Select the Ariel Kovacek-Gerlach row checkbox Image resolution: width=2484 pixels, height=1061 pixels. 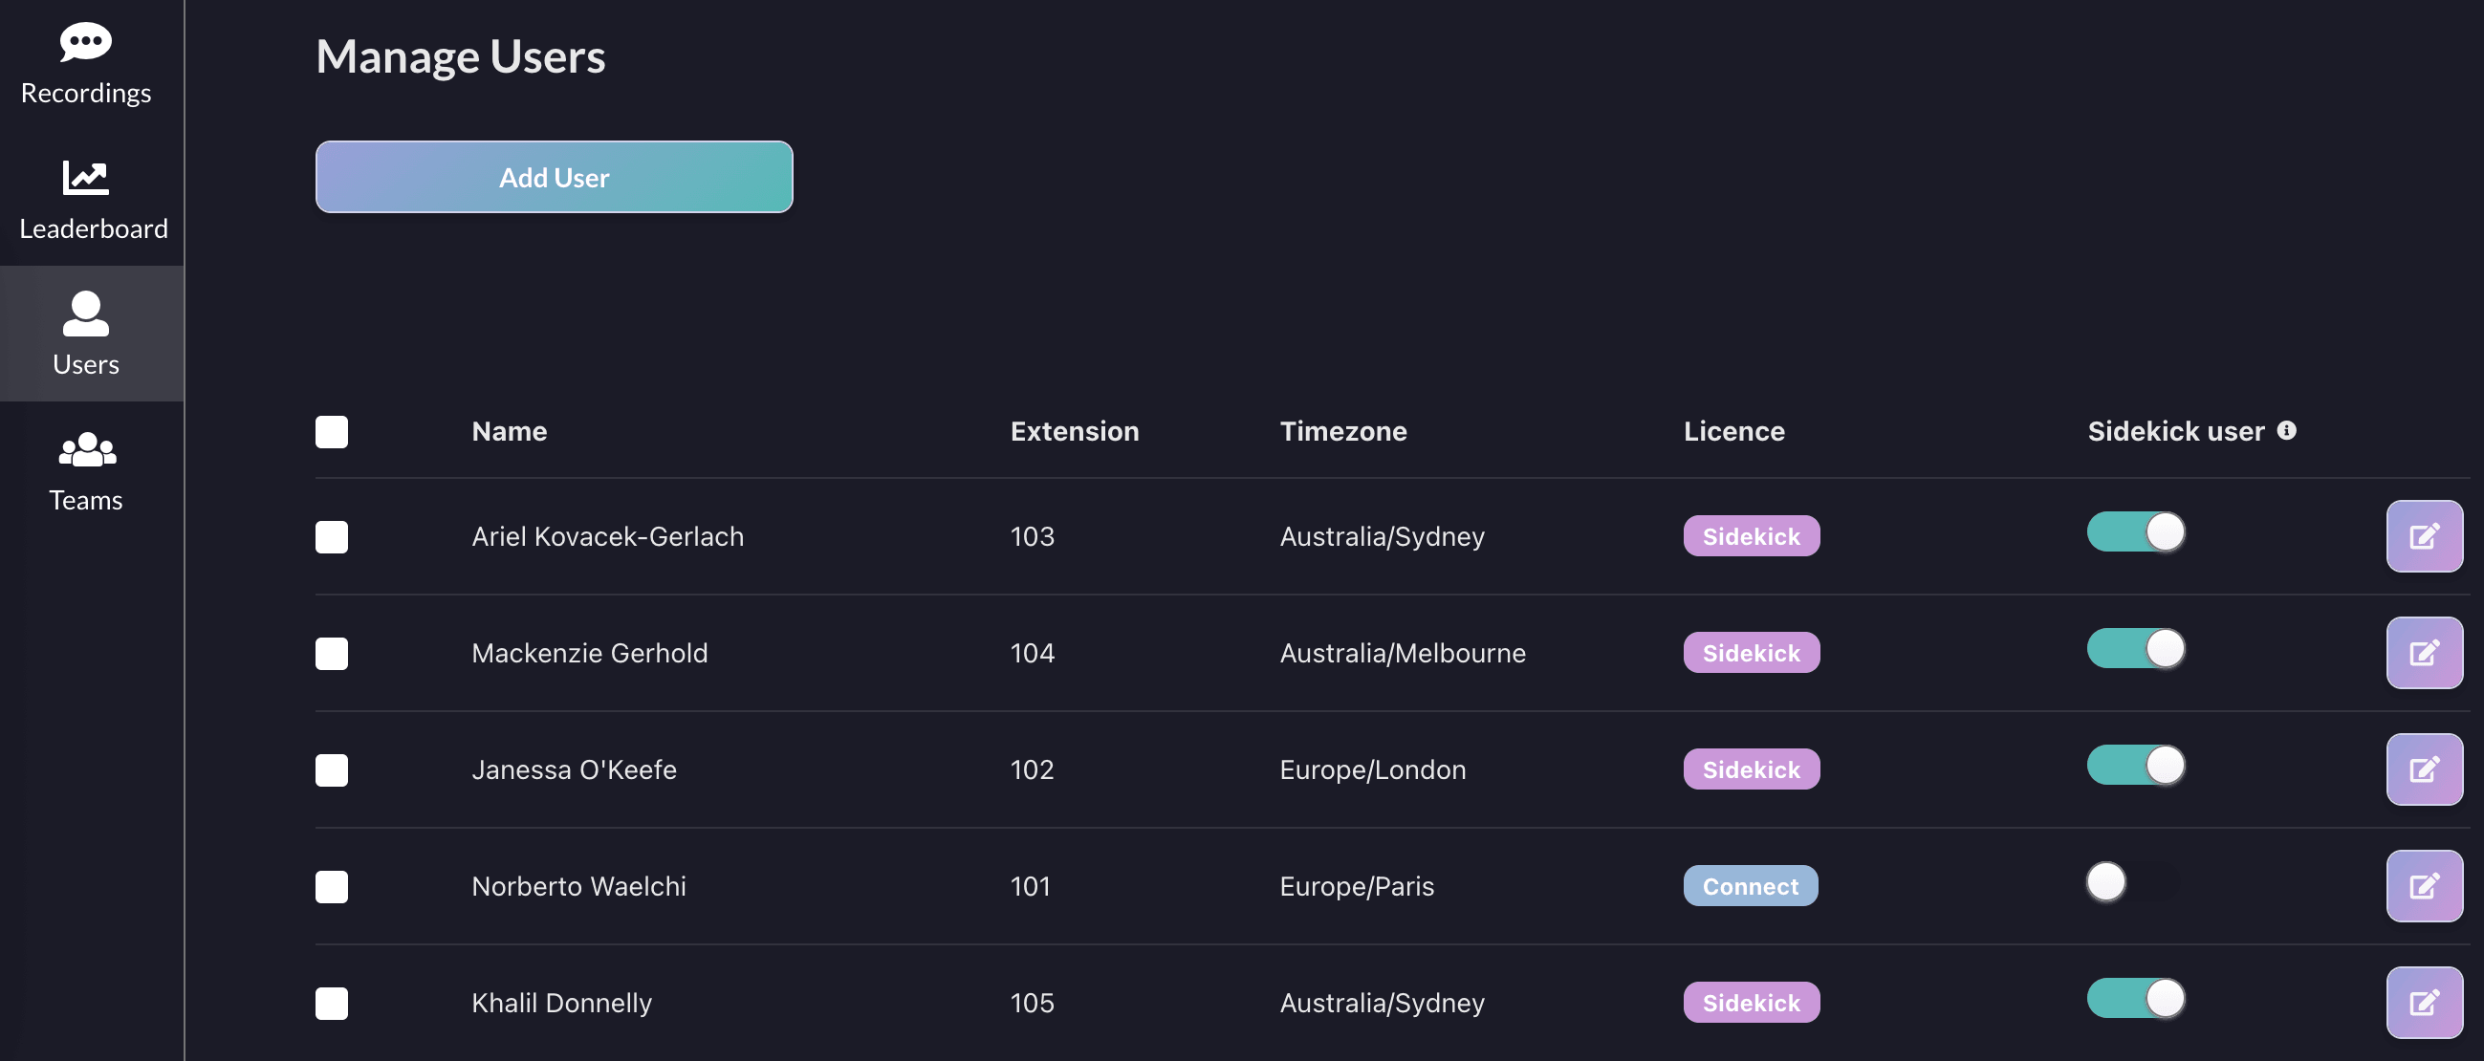[332, 537]
